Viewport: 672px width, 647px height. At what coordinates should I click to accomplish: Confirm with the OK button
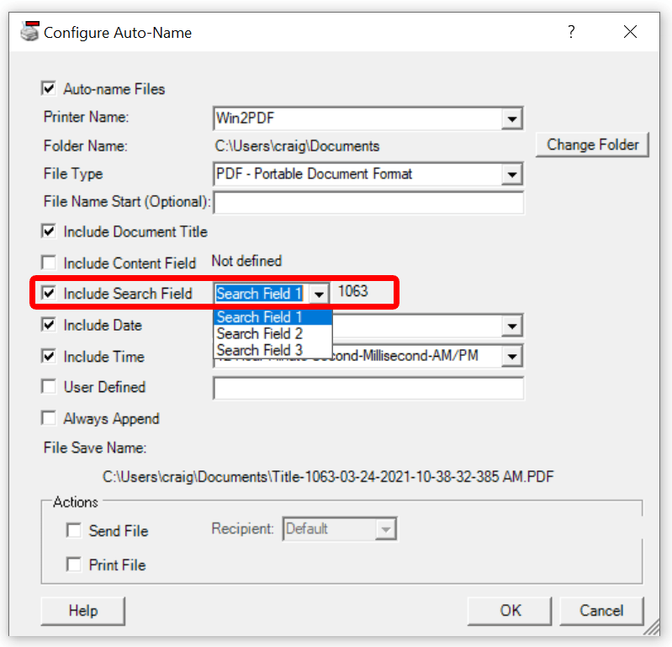[x=510, y=611]
